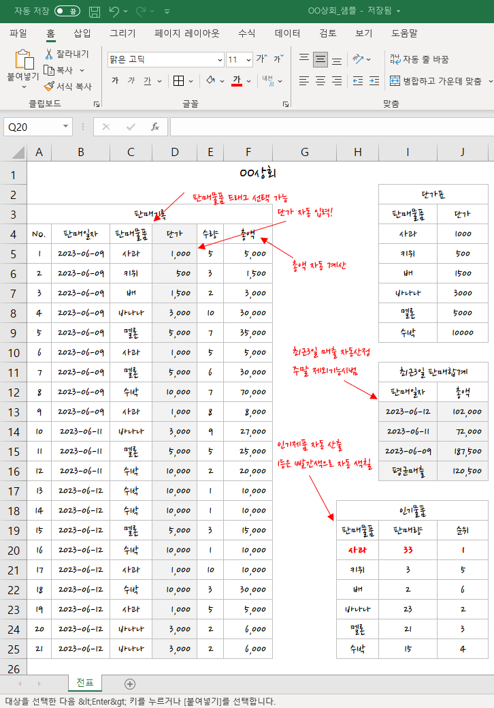This screenshot has height=708, width=494.
Task: Open the 삽입 (Insert) ribbon tab
Action: pos(82,33)
